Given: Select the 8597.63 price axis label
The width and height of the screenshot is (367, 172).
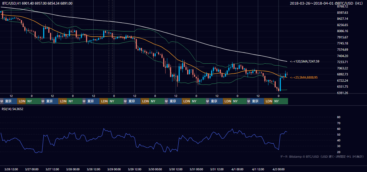Looking at the screenshot, I should point(343,13).
